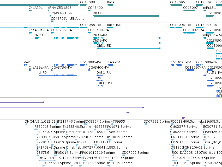Screen dimensions: 222x167
Task: Select the CG13088 gene label
Action: pyautogui.click(x=87, y=2)
